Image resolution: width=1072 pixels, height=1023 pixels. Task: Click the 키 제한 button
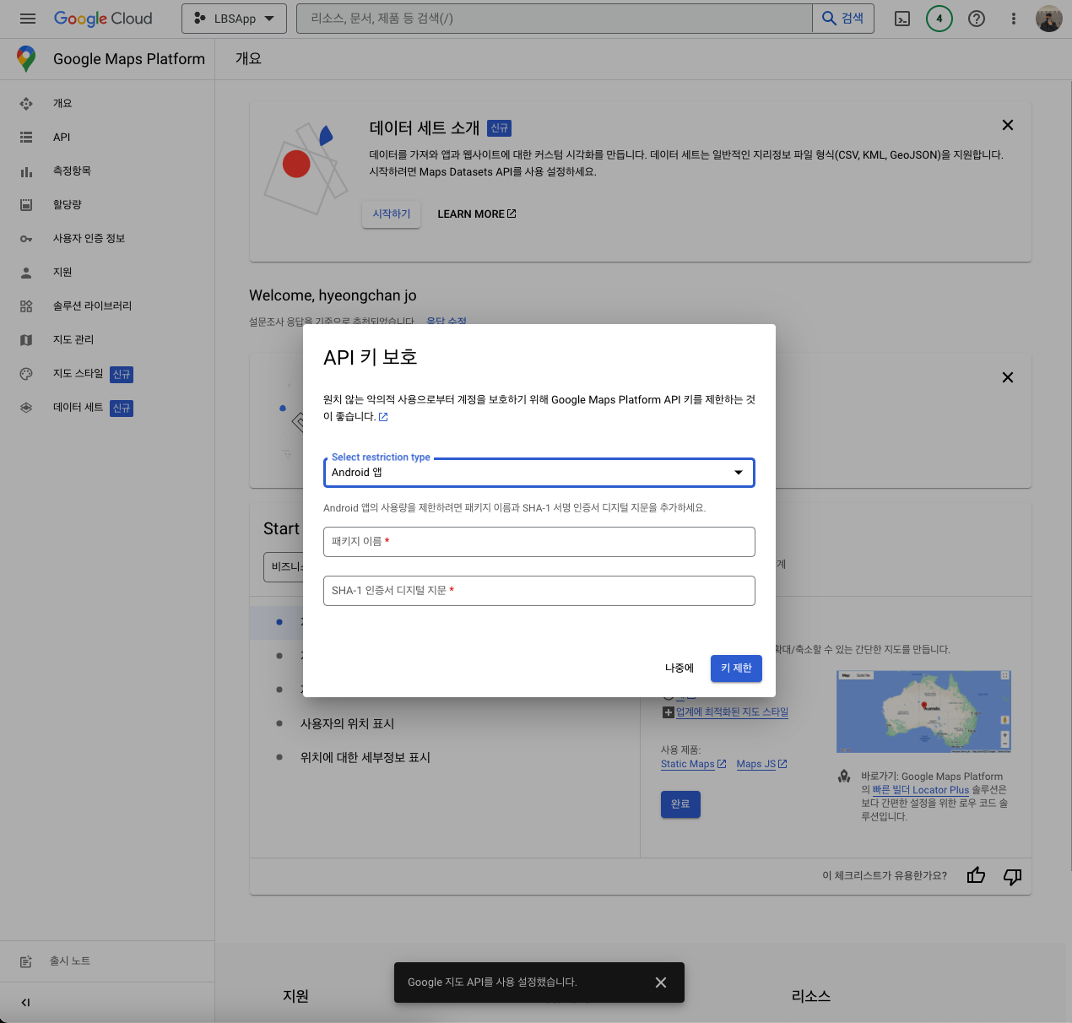point(736,668)
